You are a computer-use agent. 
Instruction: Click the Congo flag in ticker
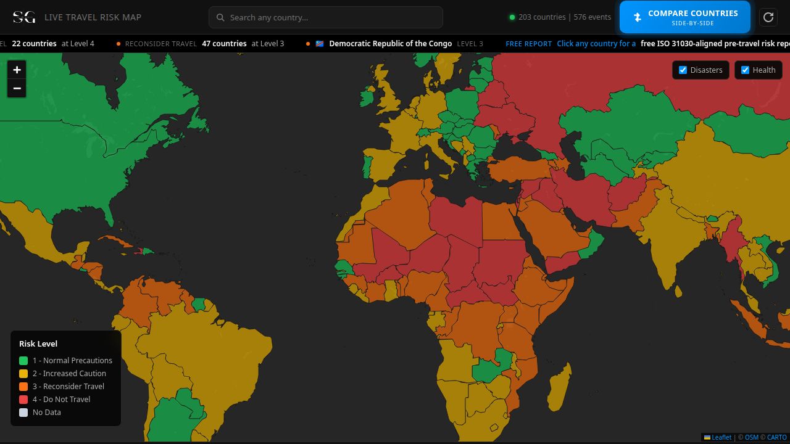(320, 44)
